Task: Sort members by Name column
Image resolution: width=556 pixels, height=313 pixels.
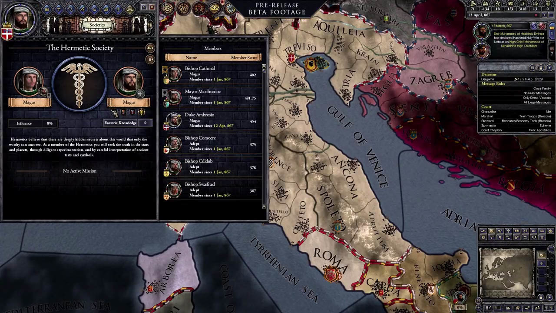Action: (x=191, y=57)
